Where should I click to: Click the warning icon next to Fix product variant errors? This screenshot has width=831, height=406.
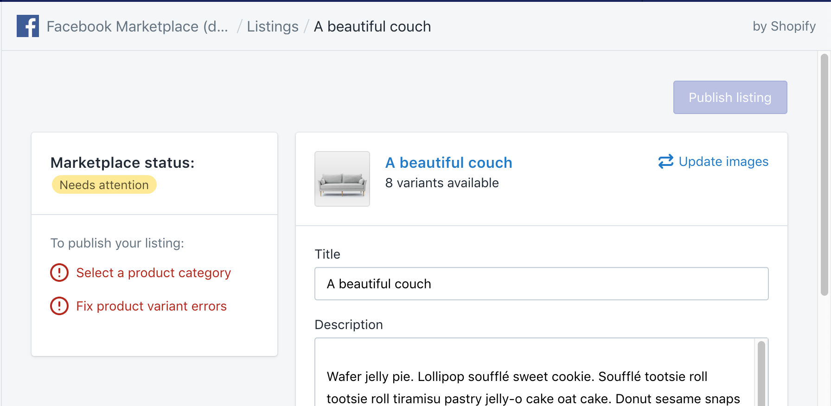(x=59, y=306)
